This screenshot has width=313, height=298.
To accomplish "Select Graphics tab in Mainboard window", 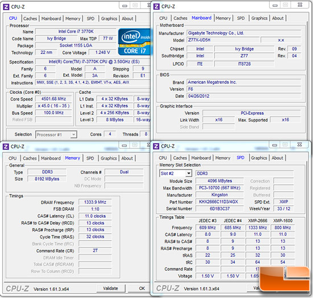I will (260, 18).
